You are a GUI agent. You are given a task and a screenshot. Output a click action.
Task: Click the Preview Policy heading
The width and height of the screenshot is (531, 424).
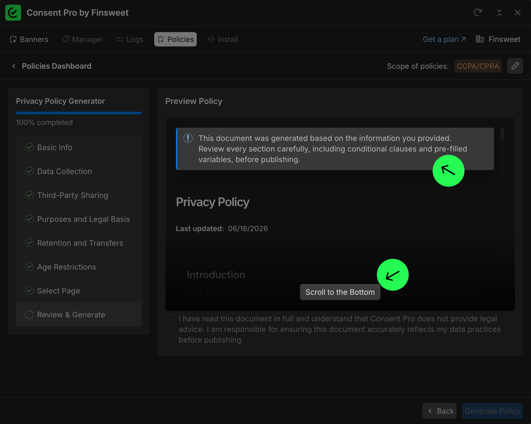[194, 101]
